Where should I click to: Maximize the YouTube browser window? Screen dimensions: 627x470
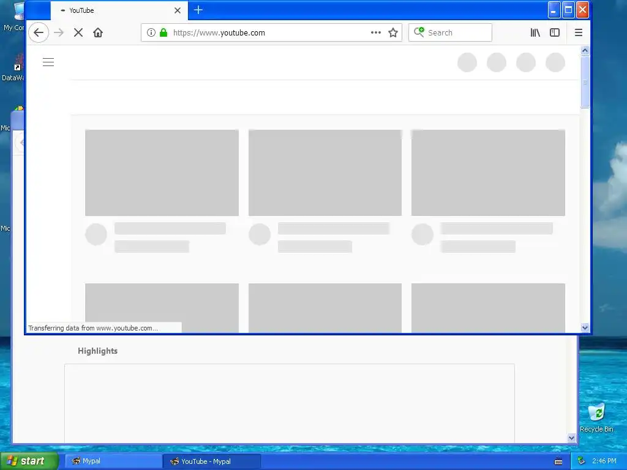point(568,10)
